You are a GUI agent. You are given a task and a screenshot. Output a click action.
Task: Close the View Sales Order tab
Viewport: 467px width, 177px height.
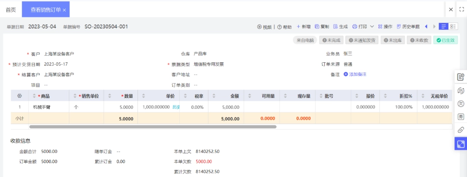[64, 10]
